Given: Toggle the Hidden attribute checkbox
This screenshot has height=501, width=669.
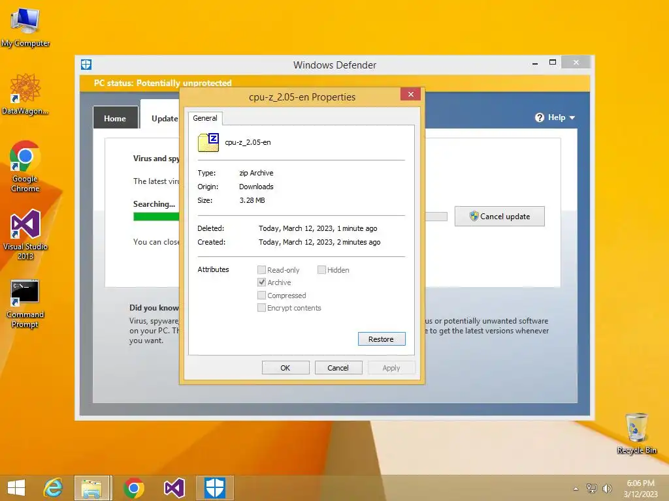Looking at the screenshot, I should point(321,269).
